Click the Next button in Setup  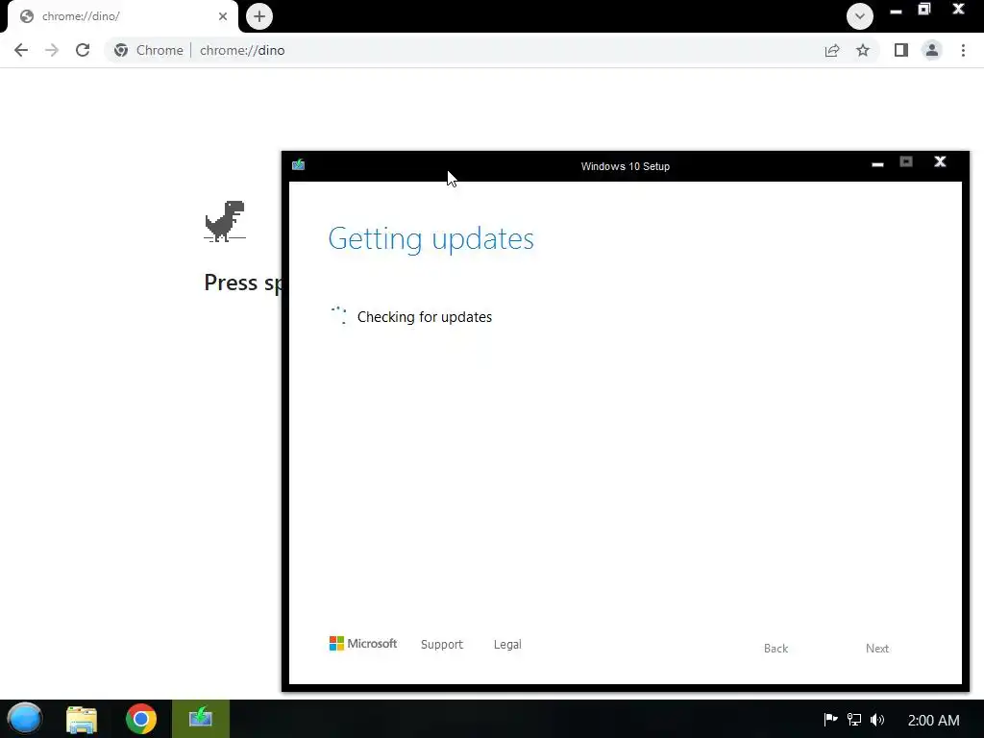(x=877, y=649)
